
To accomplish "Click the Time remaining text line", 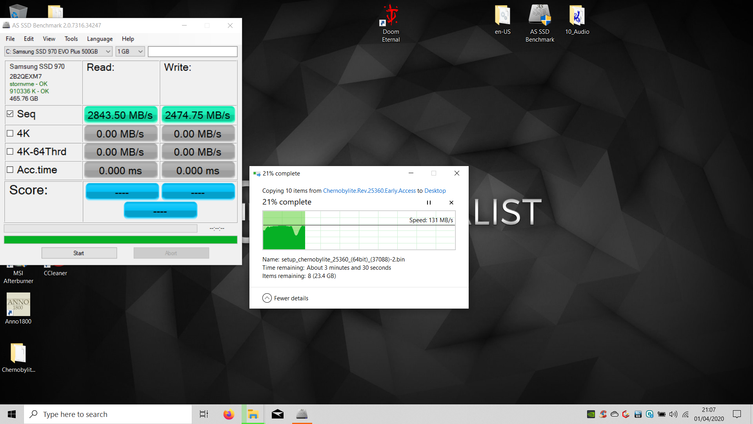I will 327,268.
